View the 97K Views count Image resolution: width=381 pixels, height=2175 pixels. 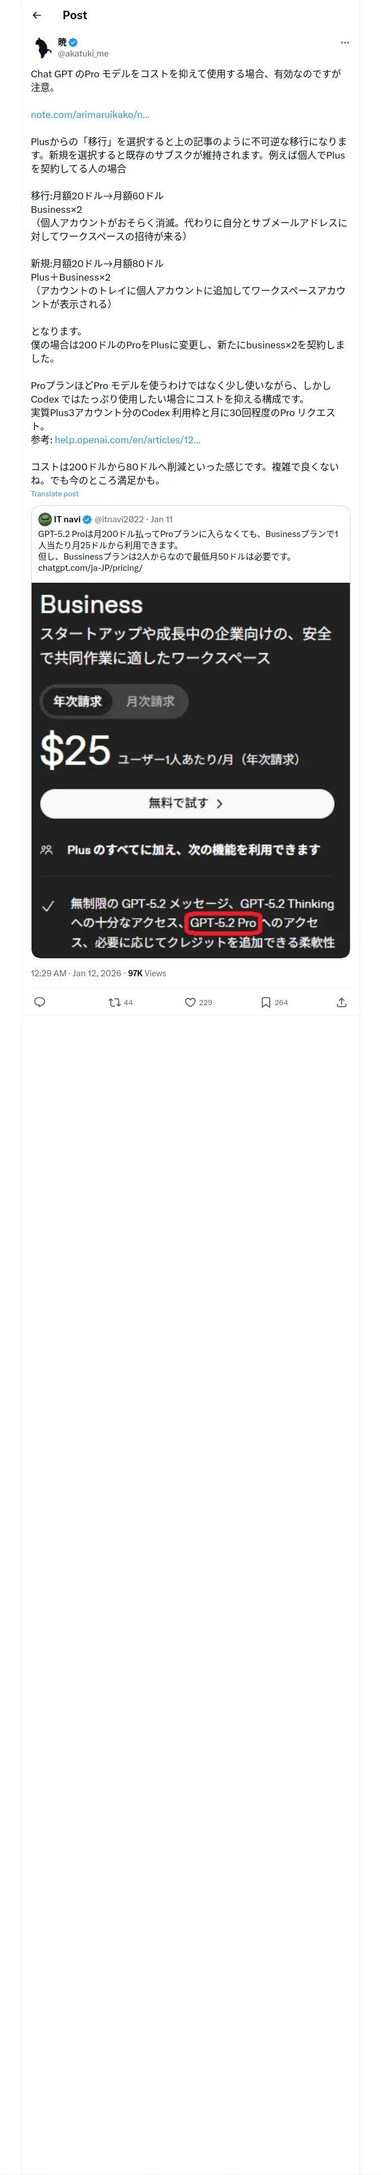coord(147,973)
